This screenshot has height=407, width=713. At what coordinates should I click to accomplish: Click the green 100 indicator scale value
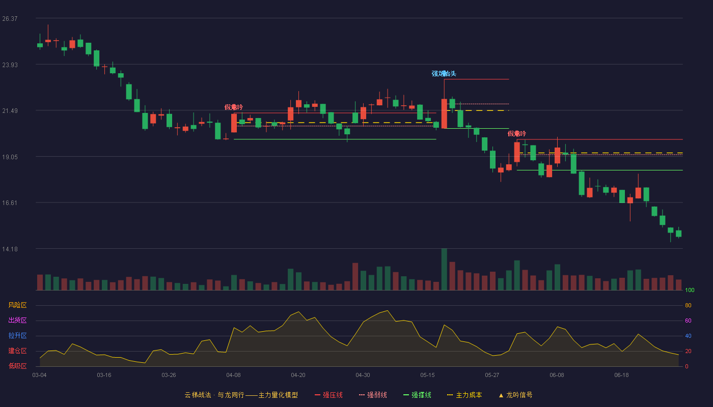pyautogui.click(x=690, y=290)
